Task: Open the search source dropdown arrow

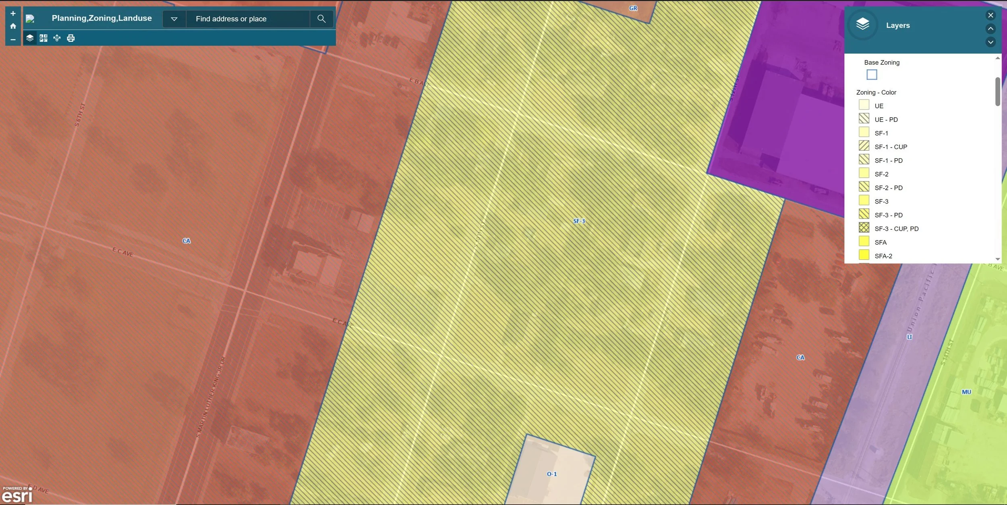Action: coord(174,19)
